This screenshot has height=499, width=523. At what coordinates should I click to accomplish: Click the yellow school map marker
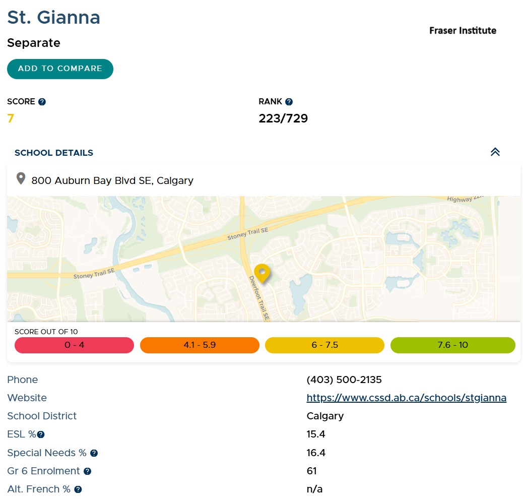262,273
